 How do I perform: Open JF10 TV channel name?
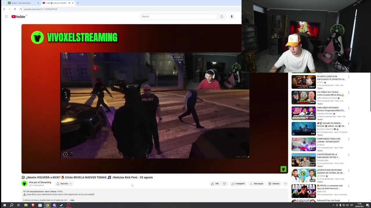click(x=320, y=82)
